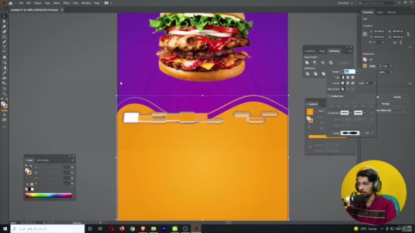Select Round Cap stroke option
The height and width of the screenshot is (233, 415).
pyautogui.click(x=348, y=78)
